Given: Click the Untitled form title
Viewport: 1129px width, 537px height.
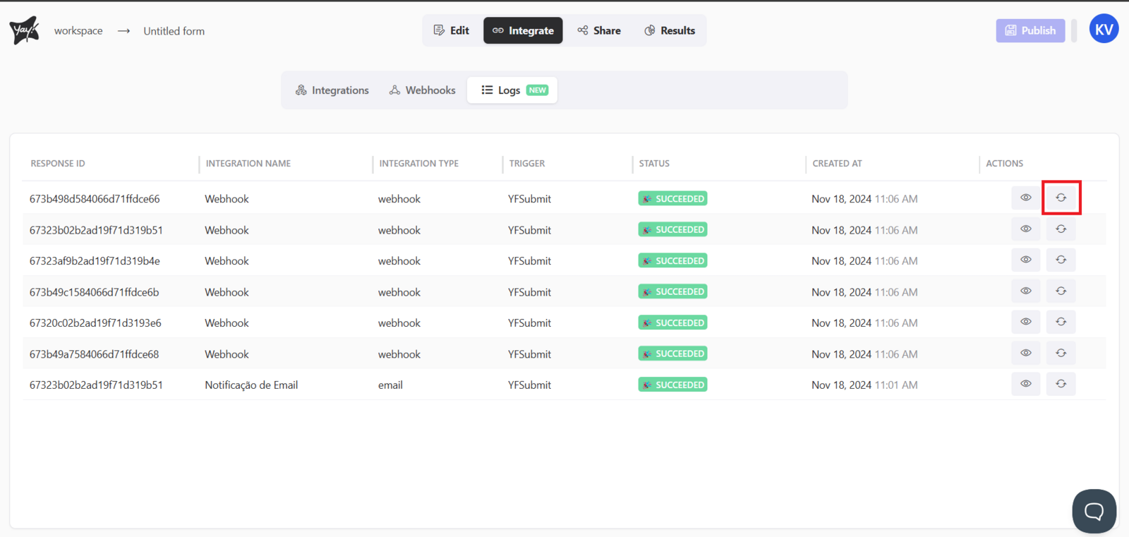Looking at the screenshot, I should click(x=174, y=31).
